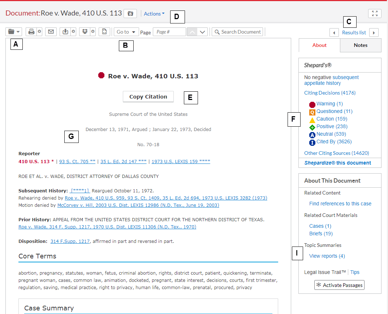Open print settings gear next to printer
This screenshot has height=314, width=388.
point(39,32)
